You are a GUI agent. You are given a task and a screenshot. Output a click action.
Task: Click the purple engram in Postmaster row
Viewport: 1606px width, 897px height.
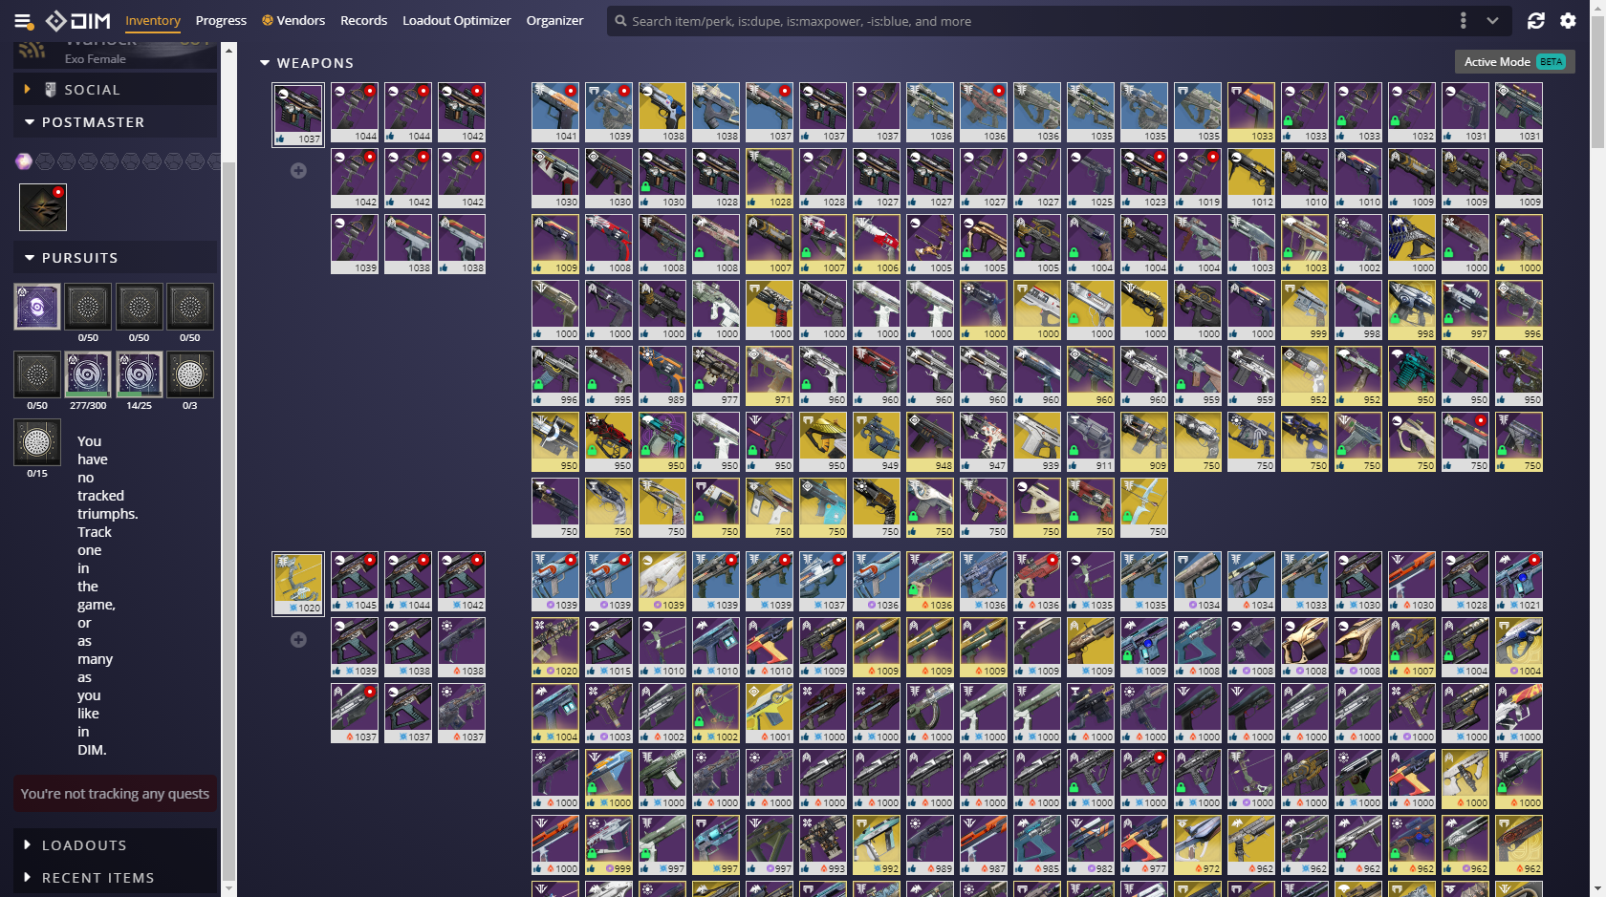tap(24, 161)
